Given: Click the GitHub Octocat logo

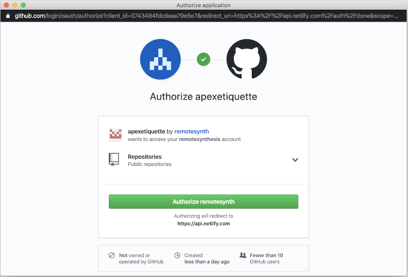Looking at the screenshot, I should [246, 59].
